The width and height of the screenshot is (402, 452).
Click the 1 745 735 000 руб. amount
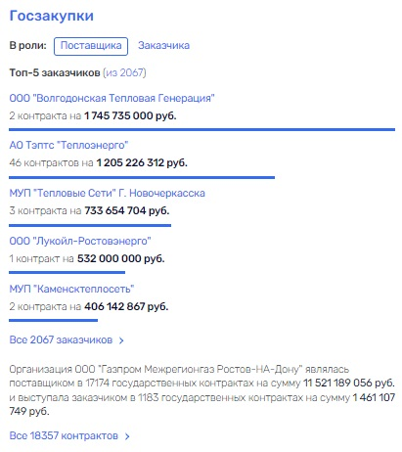(130, 115)
